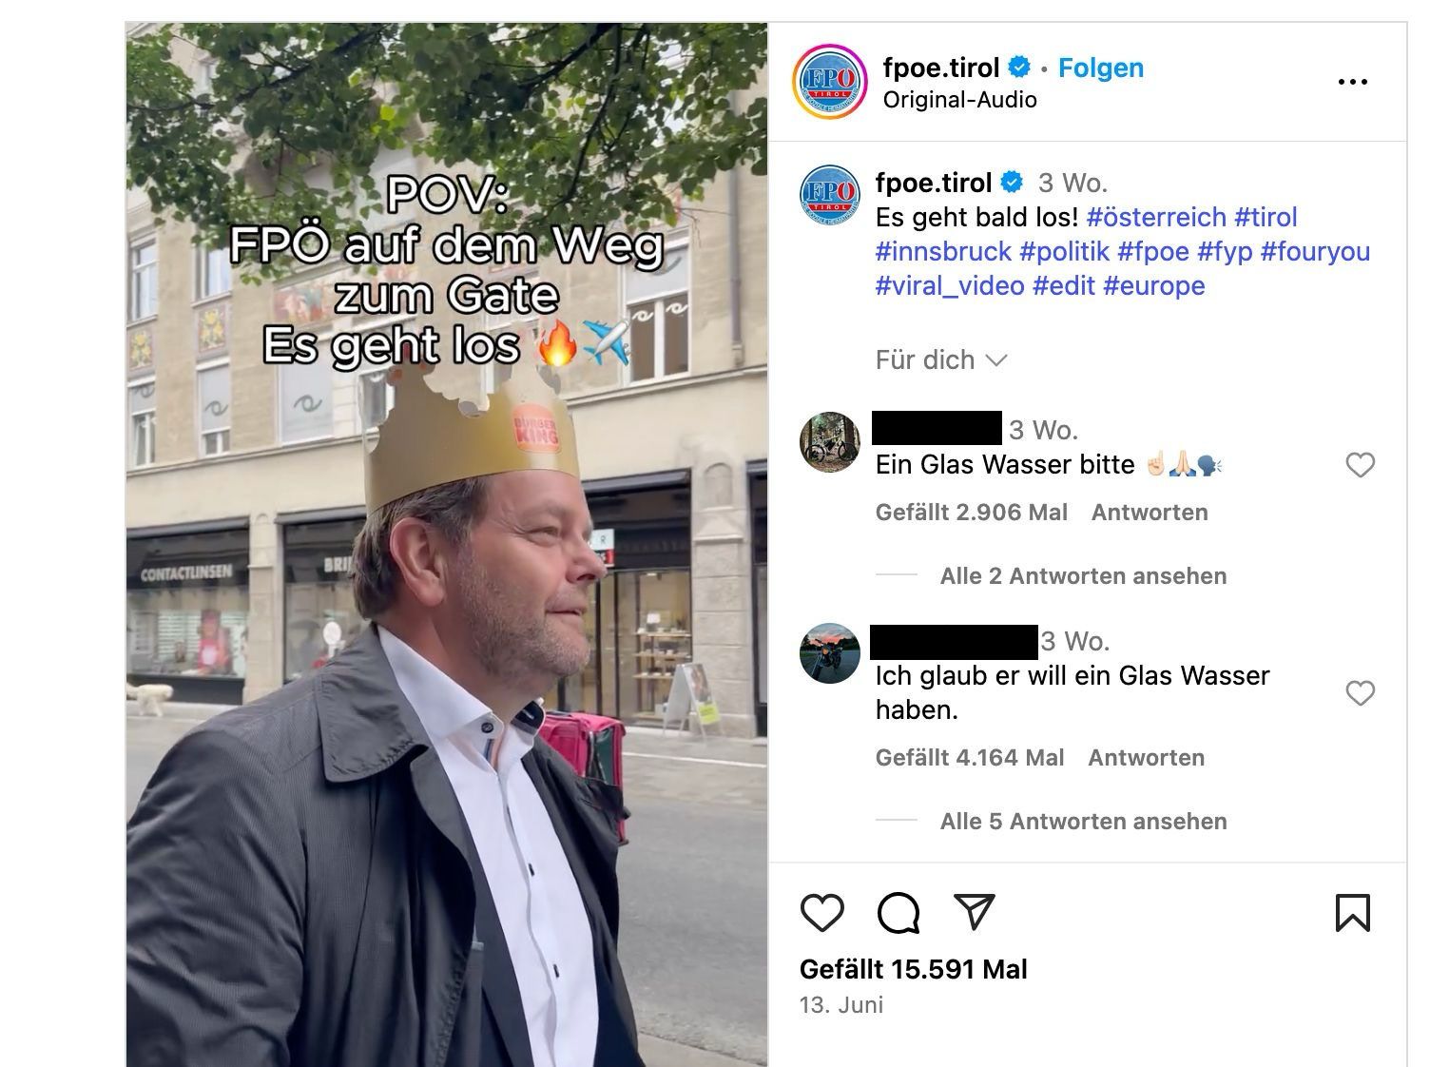This screenshot has height=1067, width=1430.
Task: Like the 'Ein Glas Wasser bitte' comment
Action: 1361,465
